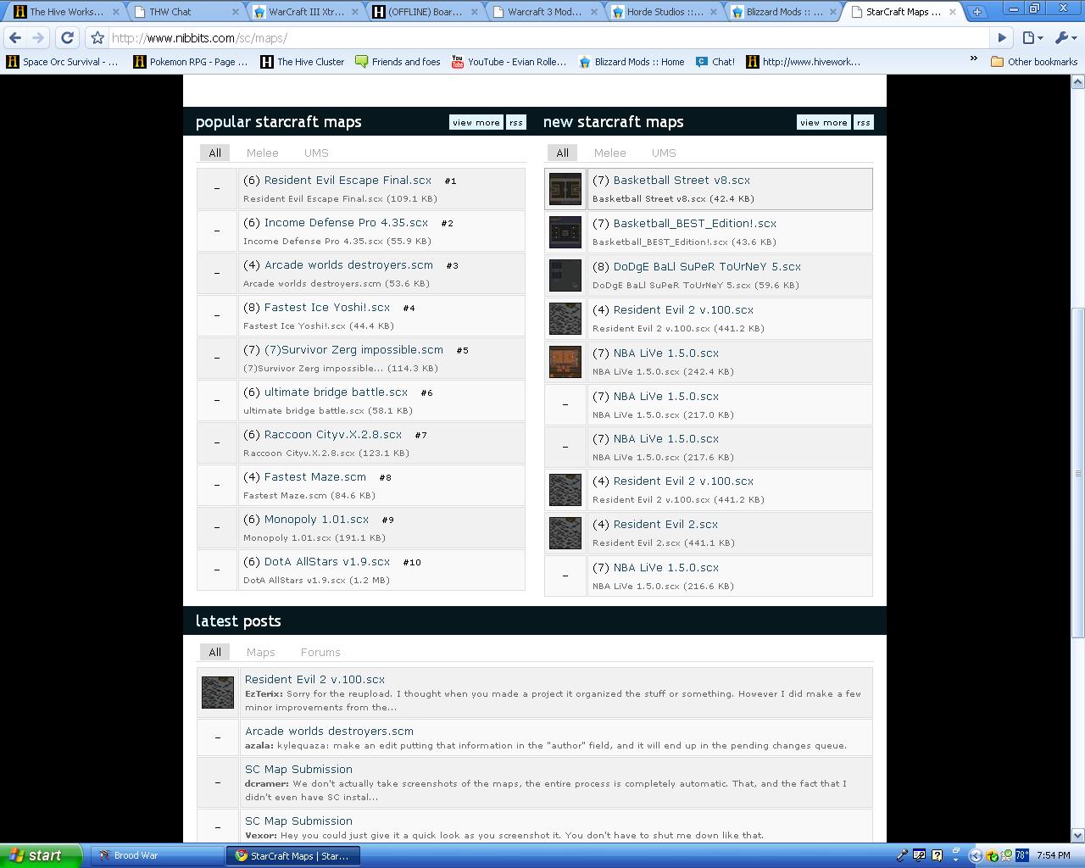1085x868 pixels.
Task: Open SC Map Submission post by dcramer
Action: (298, 769)
